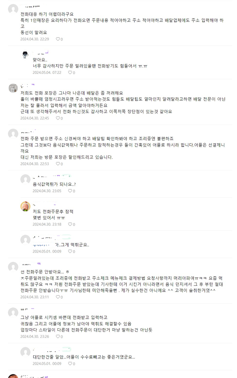
Task: Like the reply '대단한건줄 알았...'
Action: pos(70,364)
